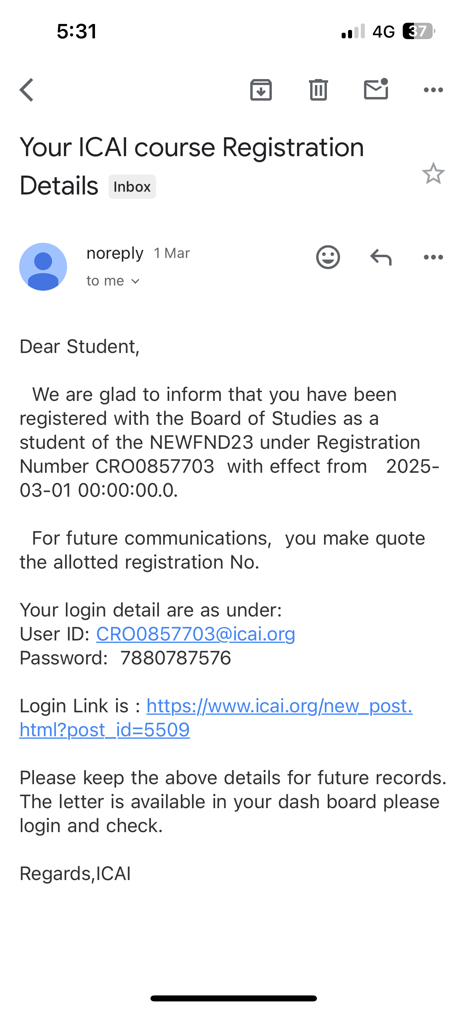
Task: Tap the noreply sender avatar
Action: point(43,267)
